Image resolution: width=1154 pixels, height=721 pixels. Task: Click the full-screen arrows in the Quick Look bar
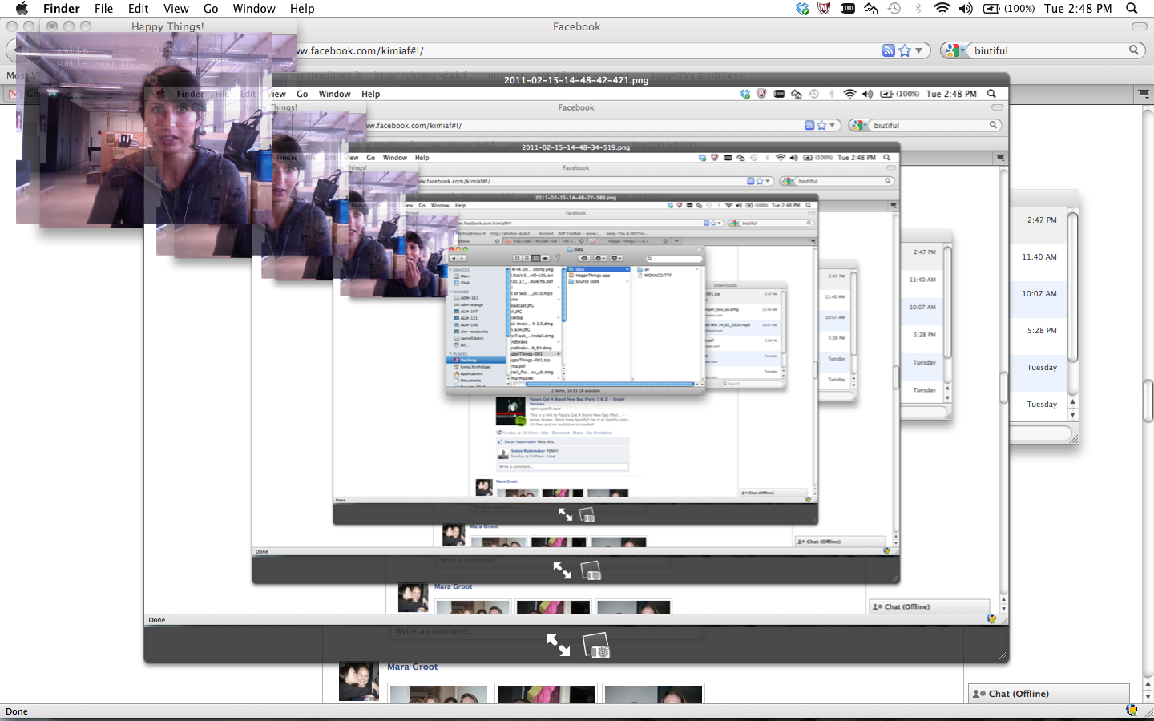558,645
